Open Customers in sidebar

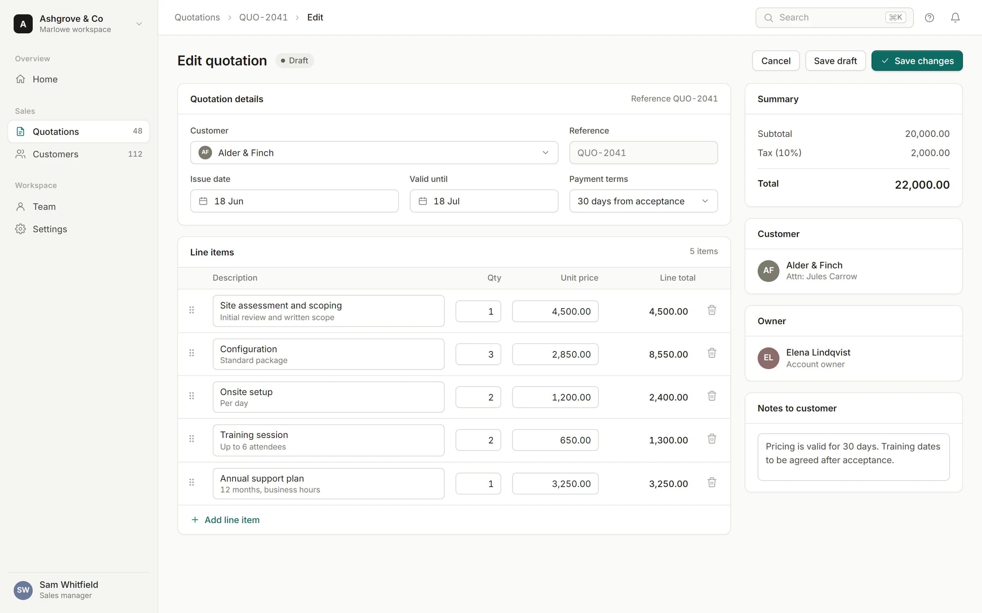(79, 154)
